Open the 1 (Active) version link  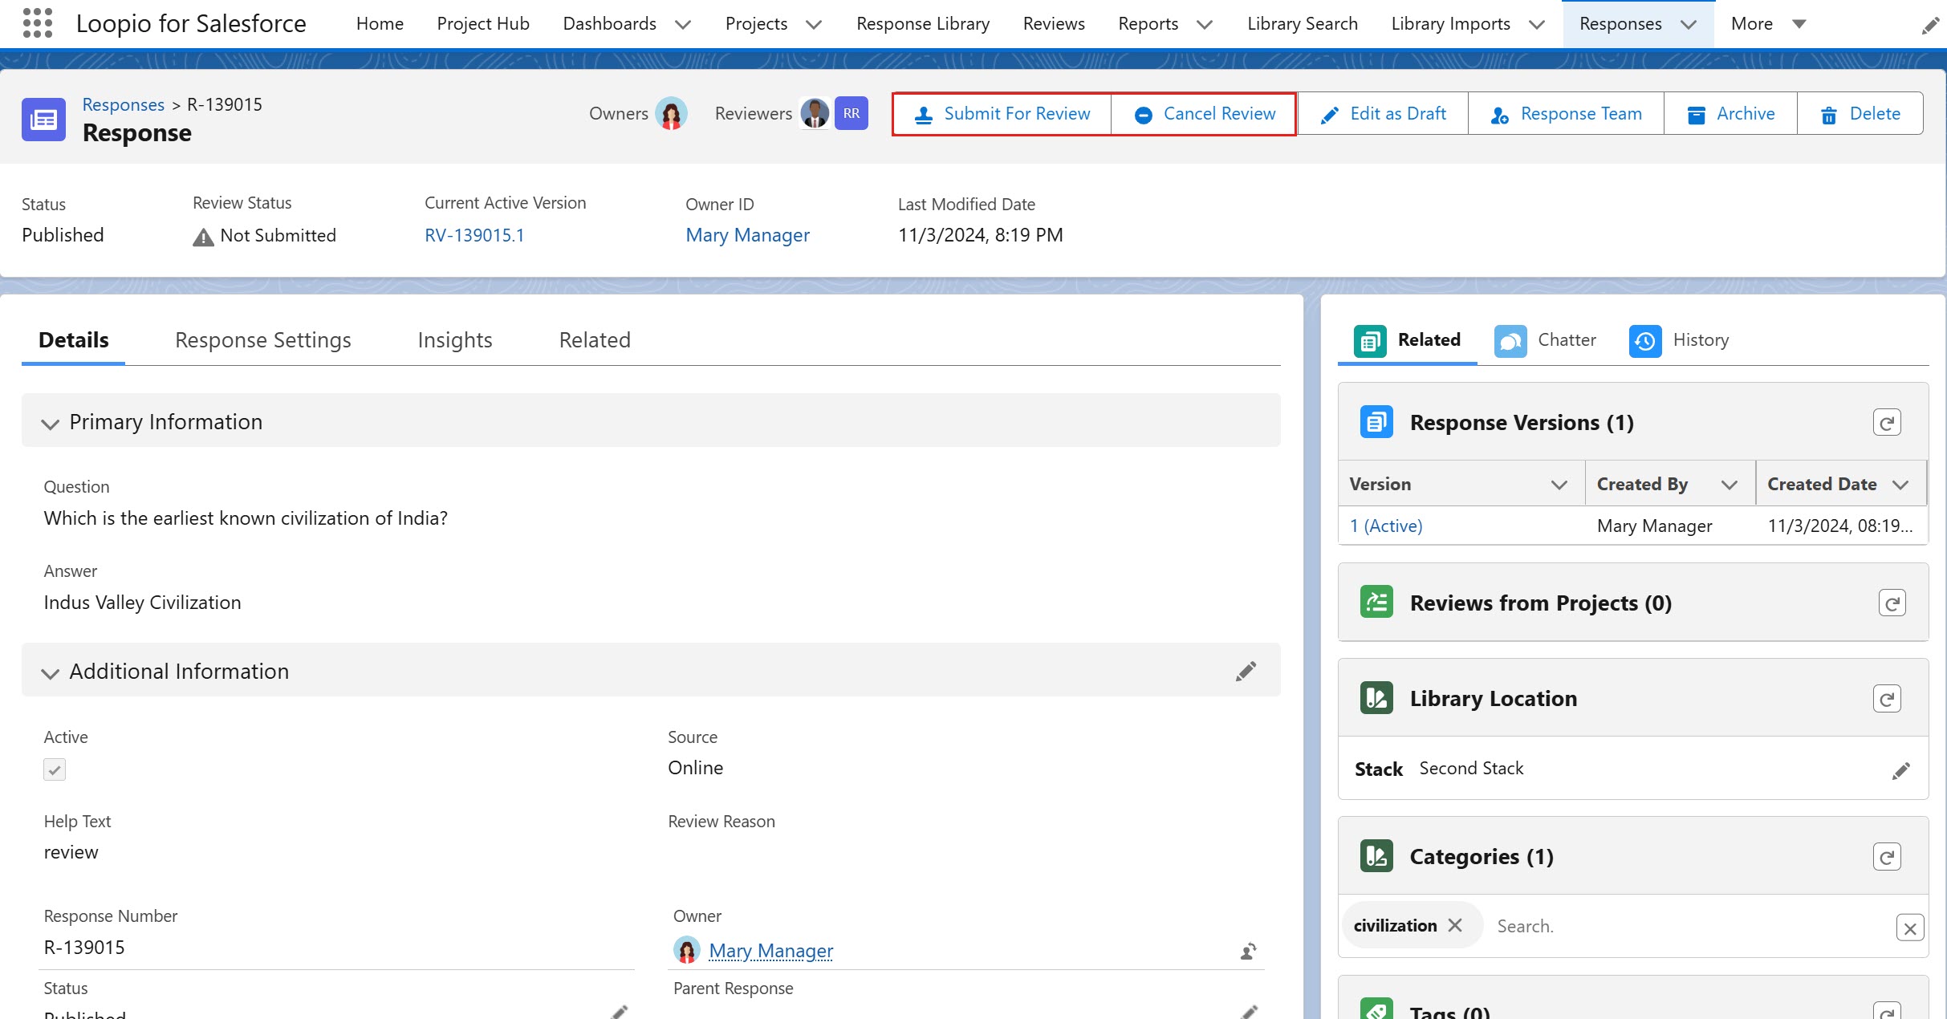(x=1386, y=526)
